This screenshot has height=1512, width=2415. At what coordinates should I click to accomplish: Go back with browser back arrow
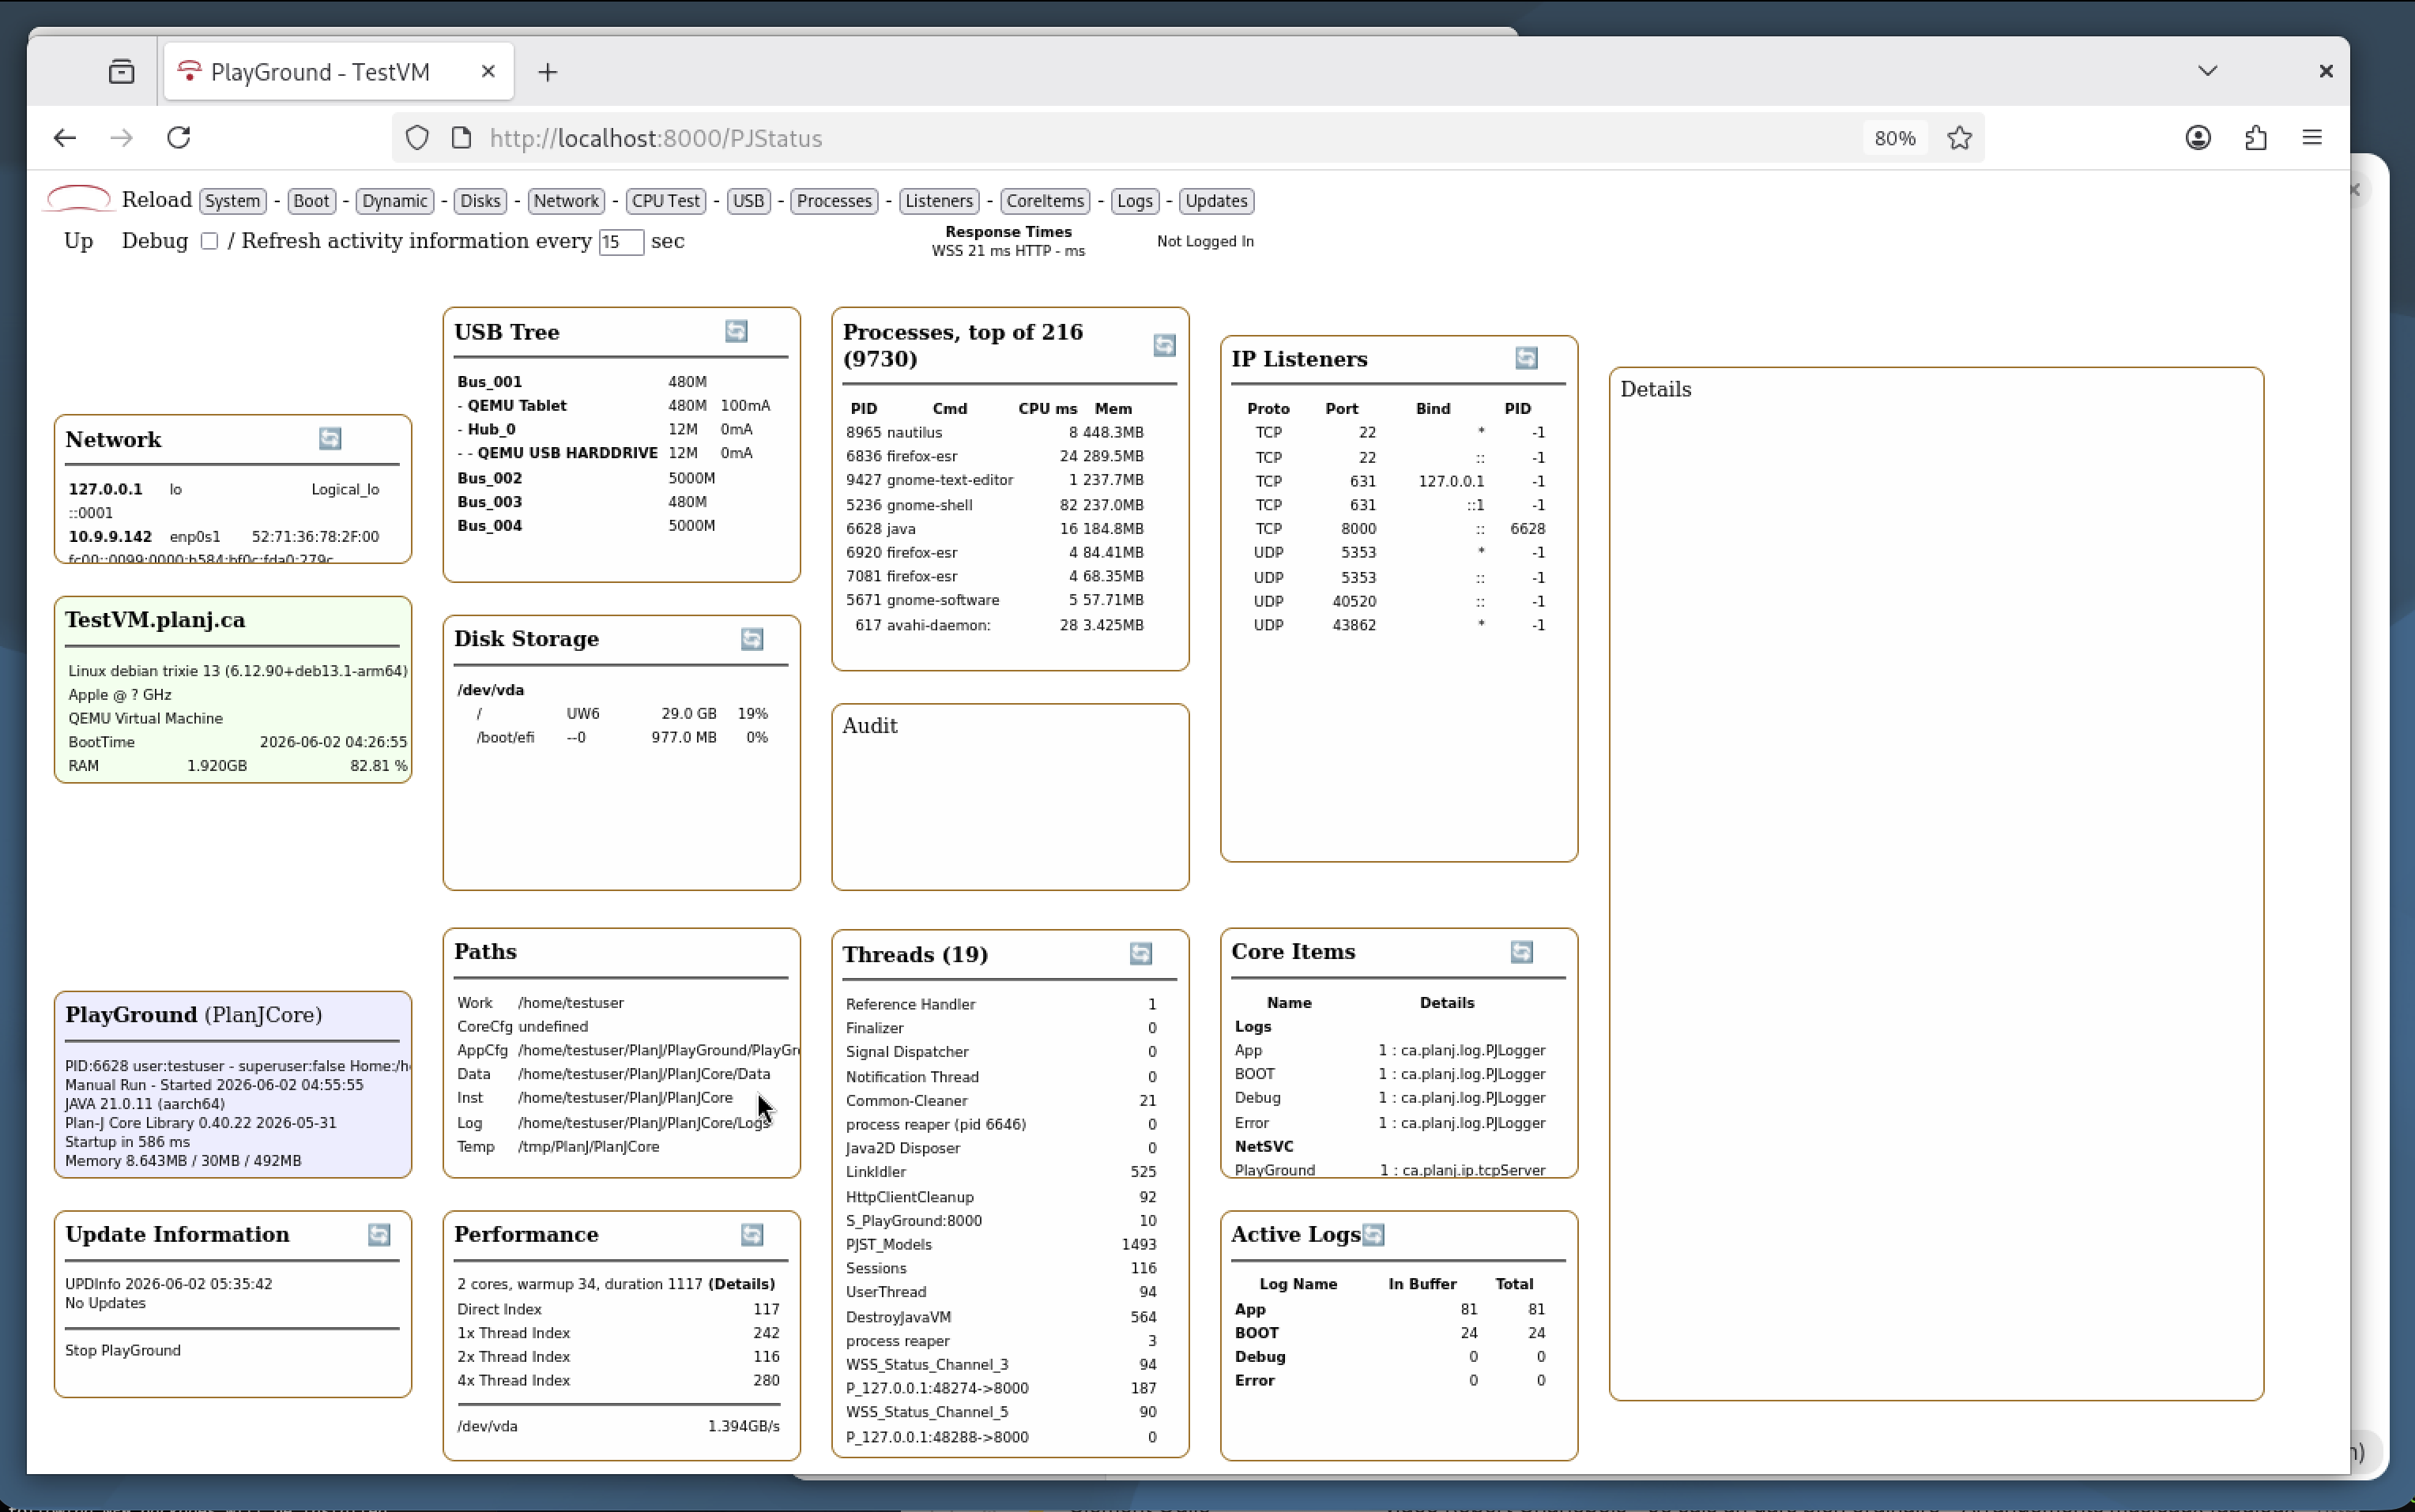click(65, 137)
